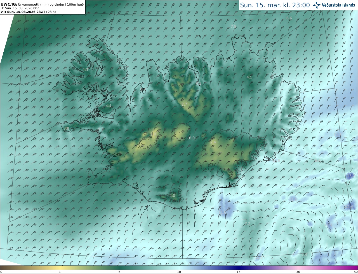Click the 0 tick on color scale
Image resolution: width=358 pixels, height=274 pixels.
[1, 272]
